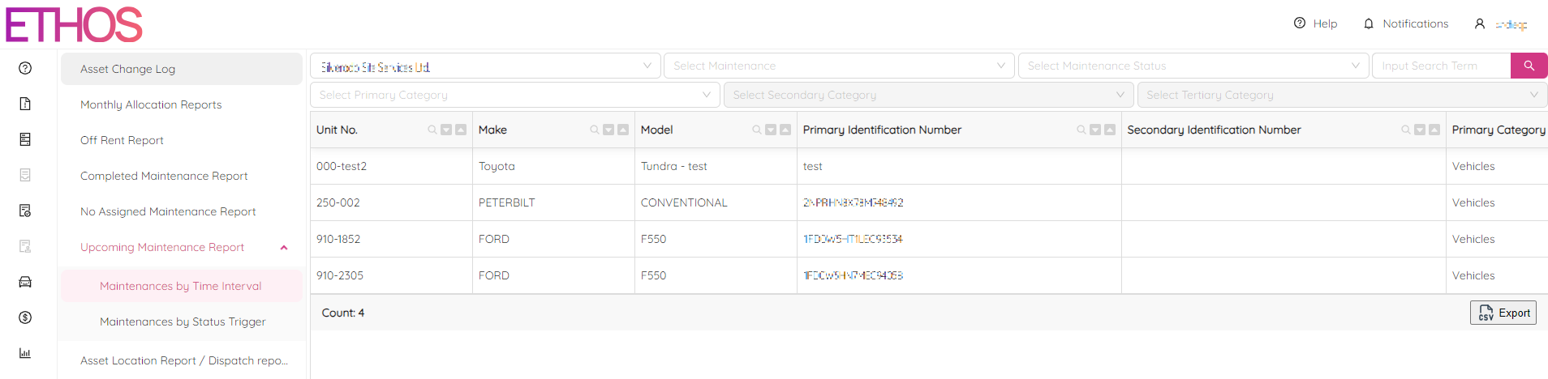Open Select Maintenance Status dropdown
The width and height of the screenshot is (1548, 379).
tap(1193, 66)
